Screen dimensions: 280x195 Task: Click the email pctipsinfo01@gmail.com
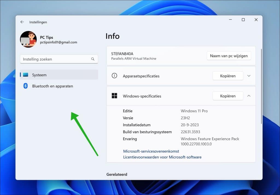[59, 42]
